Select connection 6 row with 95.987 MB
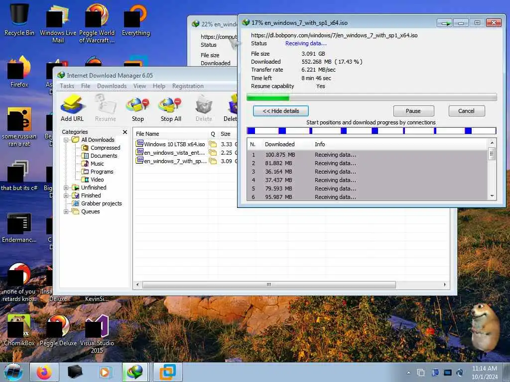The height and width of the screenshot is (382, 510). pyautogui.click(x=368, y=196)
